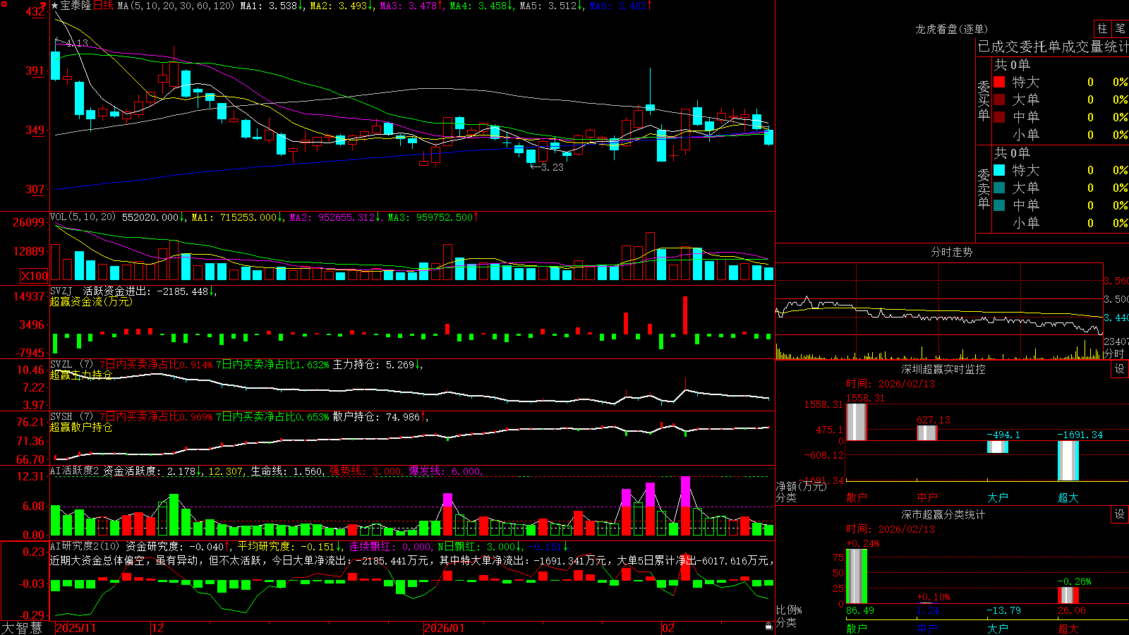Click the SVSH (7) indicator label
The height and width of the screenshot is (635, 1129).
pyautogui.click(x=71, y=417)
